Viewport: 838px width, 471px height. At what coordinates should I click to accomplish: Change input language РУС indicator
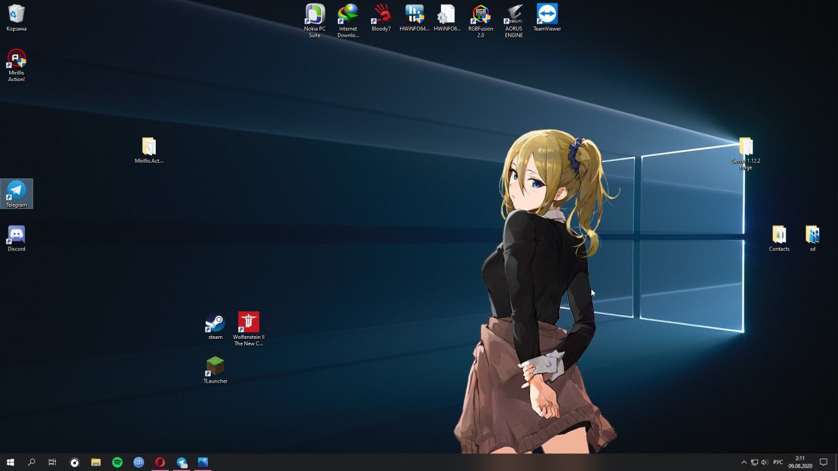click(x=778, y=462)
